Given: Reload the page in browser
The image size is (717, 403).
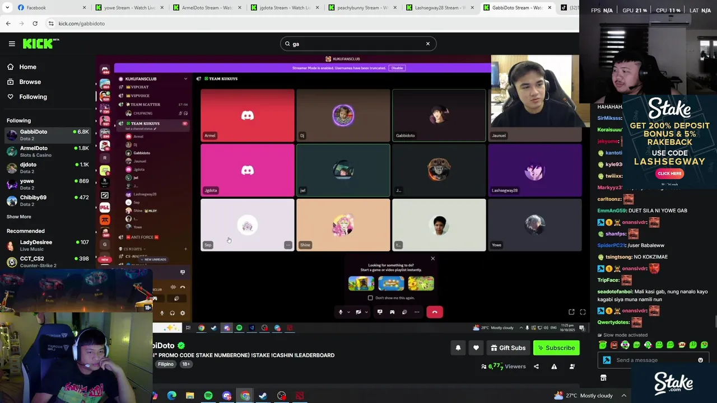Looking at the screenshot, I should [35, 24].
